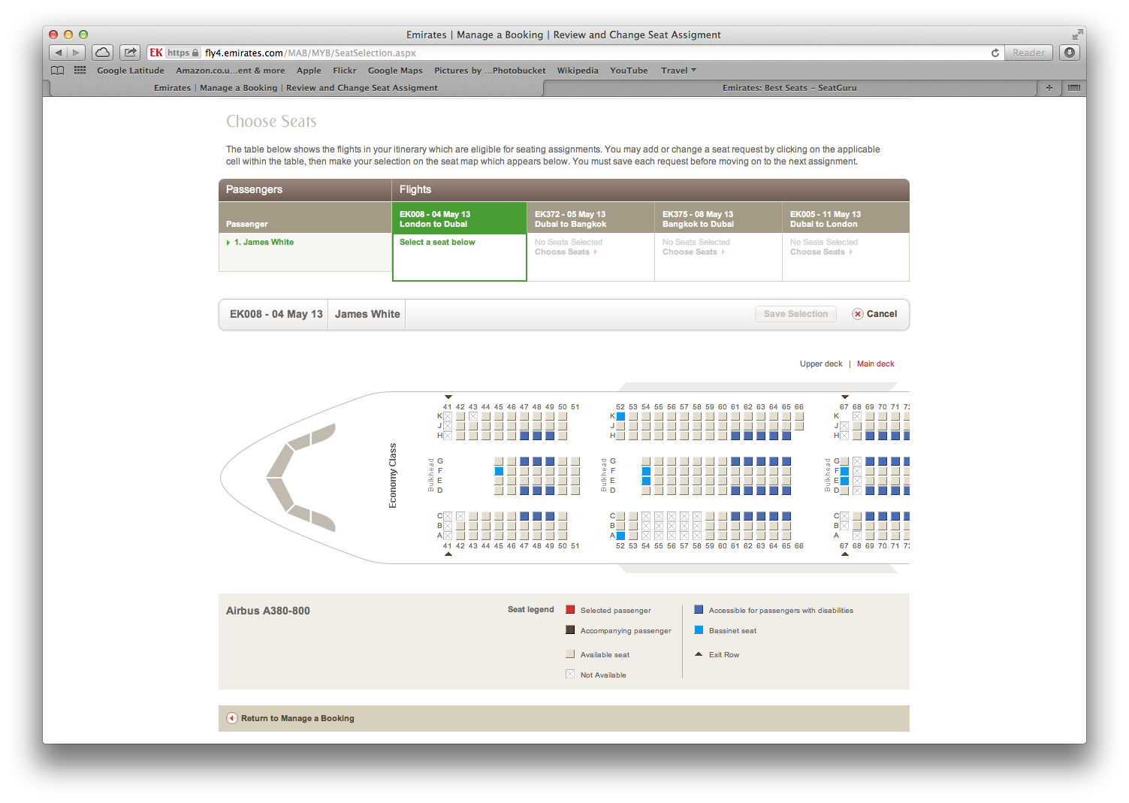Enter full screen via corner arrows icon
This screenshot has height=803, width=1129.
[x=1078, y=35]
